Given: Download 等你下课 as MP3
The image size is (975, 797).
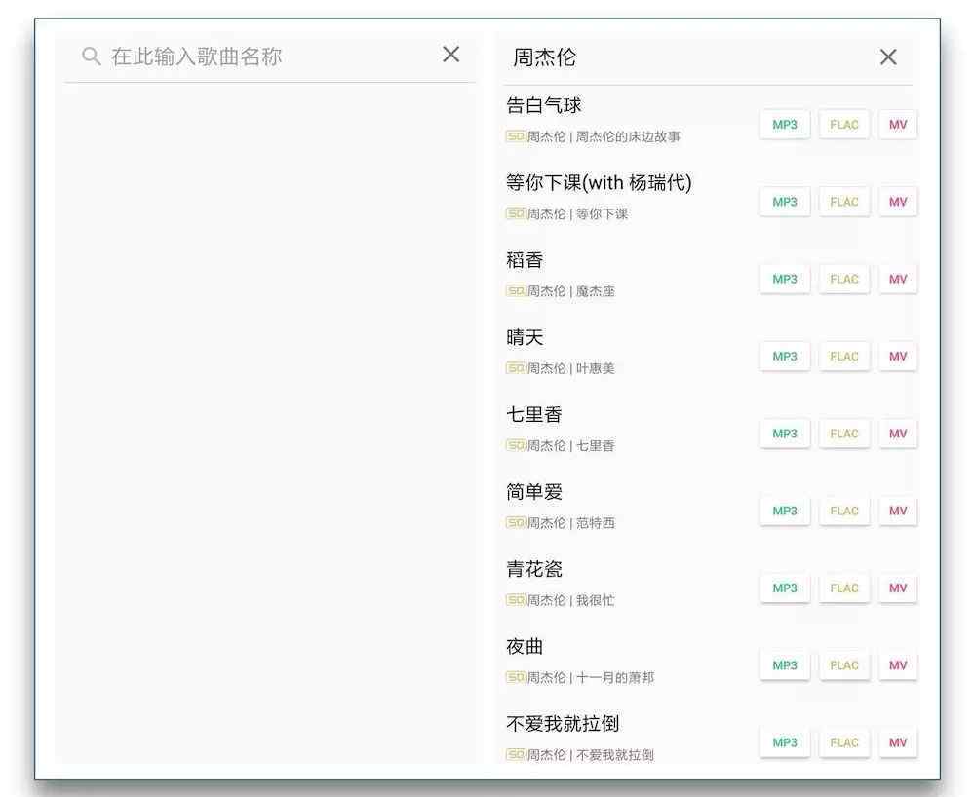Looking at the screenshot, I should [x=785, y=202].
